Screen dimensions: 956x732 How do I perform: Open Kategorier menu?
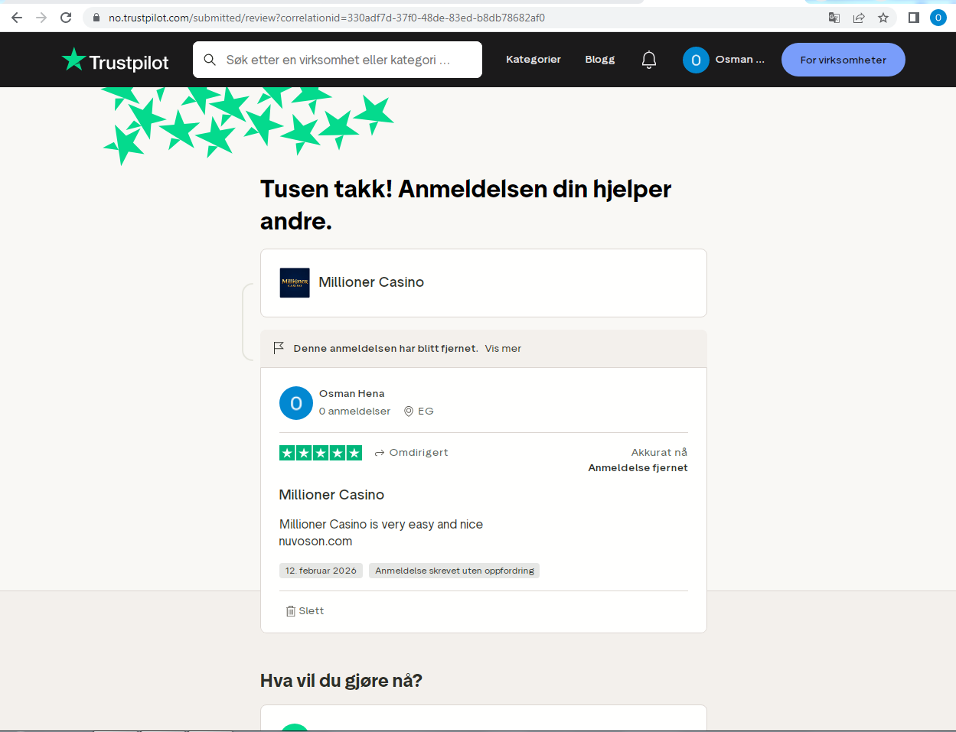click(533, 60)
